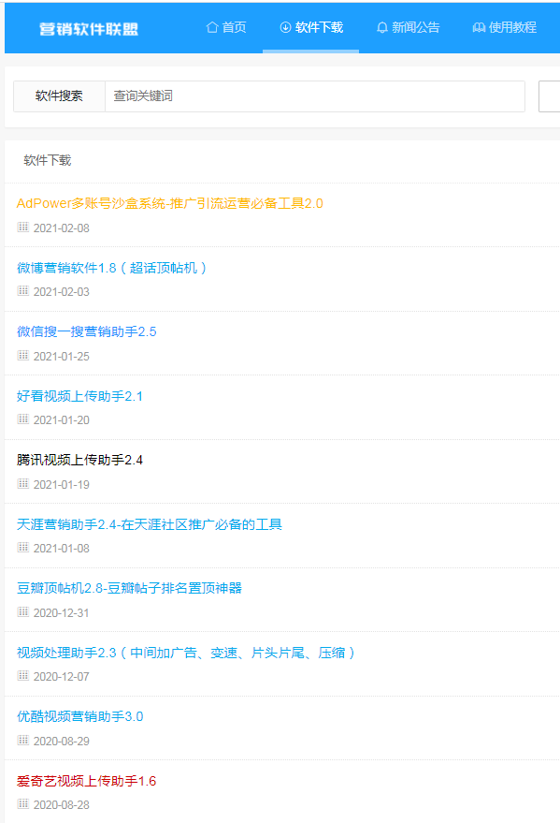Click the home icon beside 首页
The height and width of the screenshot is (823, 560).
[211, 27]
